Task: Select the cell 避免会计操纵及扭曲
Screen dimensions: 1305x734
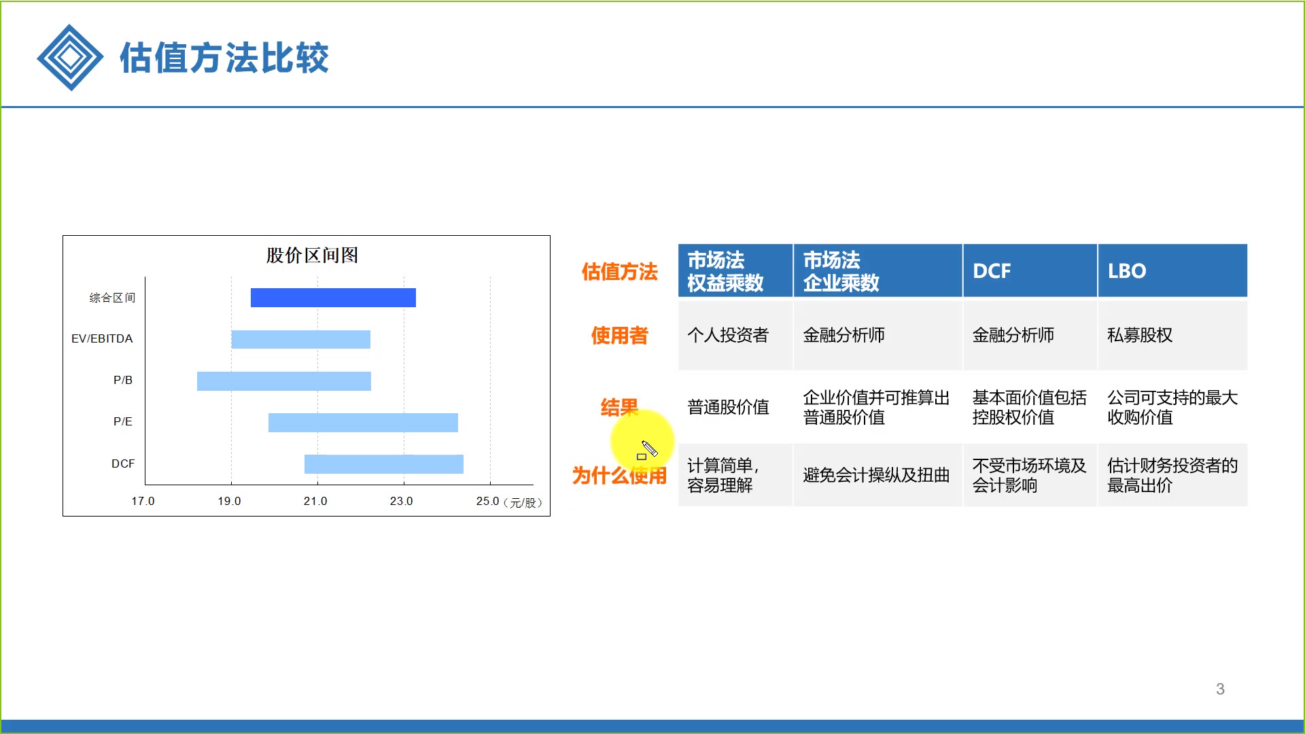Action: 875,475
